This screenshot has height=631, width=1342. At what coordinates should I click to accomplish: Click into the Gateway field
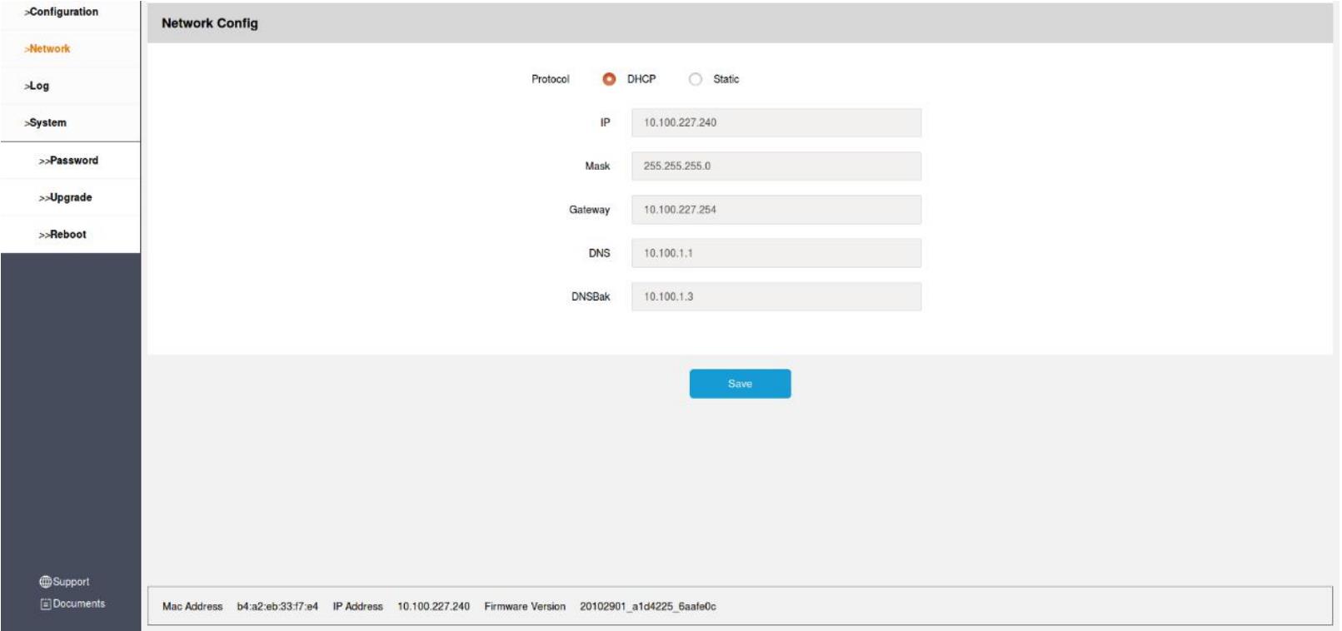776,210
